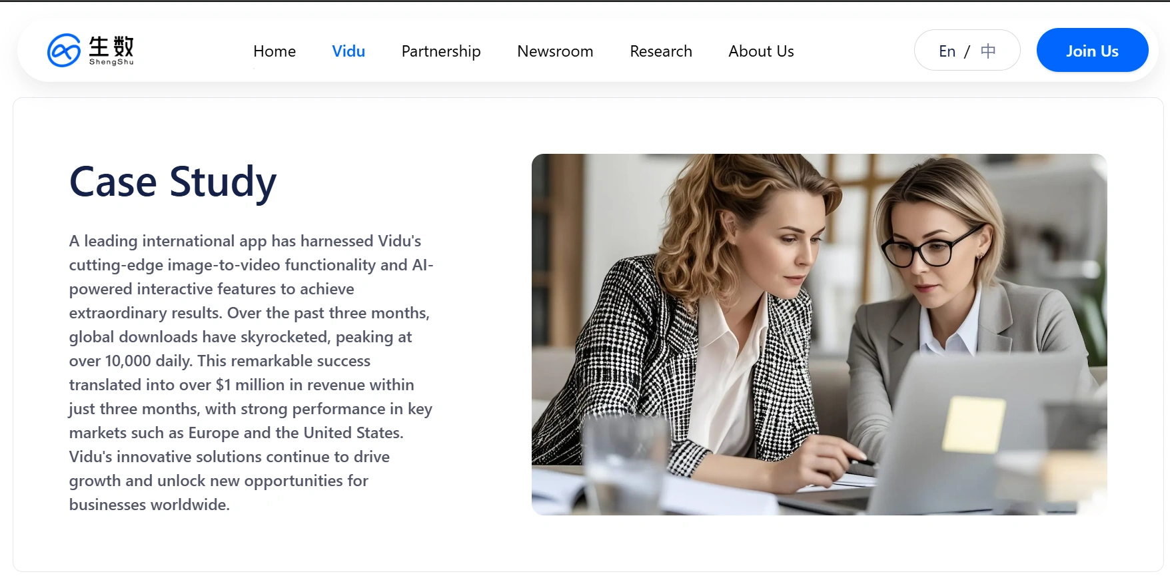
Task: Visit the About Us page
Action: pos(761,51)
